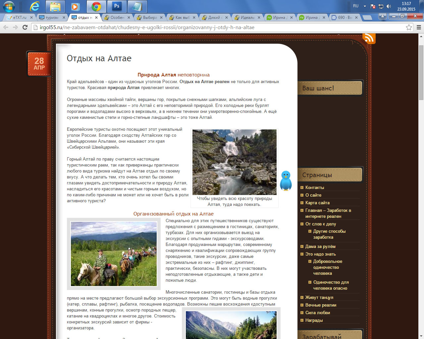The width and height of the screenshot is (424, 339).
Task: Go forward with the Chrome arrow
Action: click(15, 27)
